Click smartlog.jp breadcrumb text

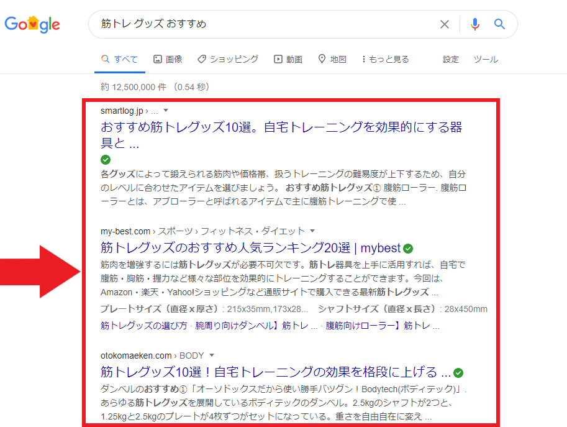click(122, 111)
